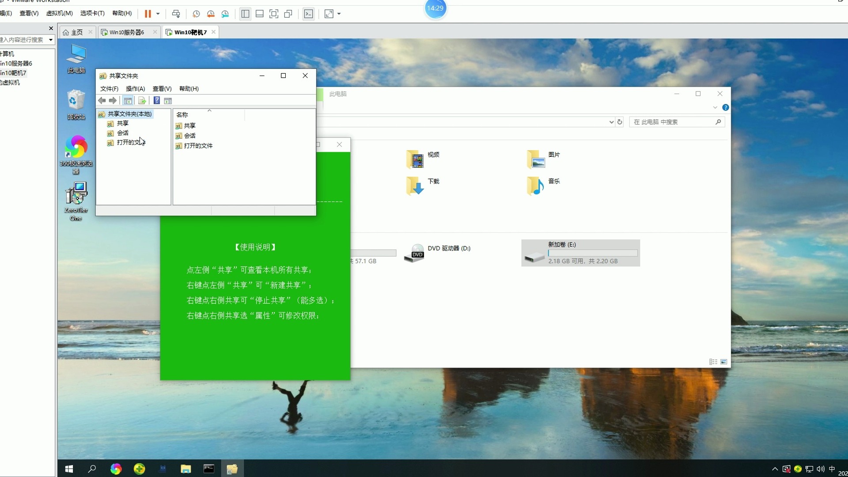848x477 pixels.
Task: Close the green instructions window
Action: [x=339, y=144]
